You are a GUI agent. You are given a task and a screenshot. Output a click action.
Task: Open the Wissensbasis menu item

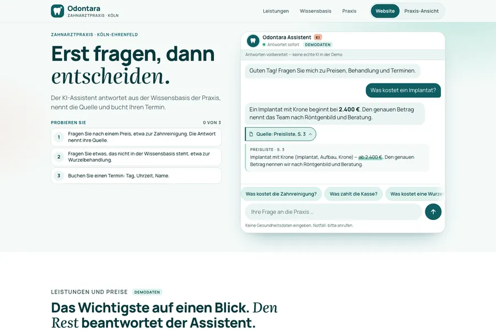316,11
